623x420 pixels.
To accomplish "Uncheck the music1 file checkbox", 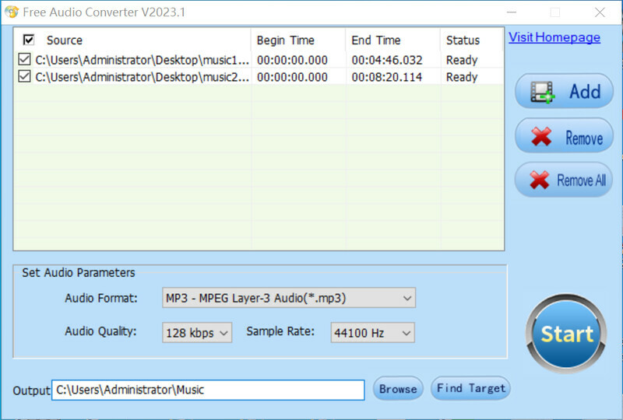I will pyautogui.click(x=24, y=60).
